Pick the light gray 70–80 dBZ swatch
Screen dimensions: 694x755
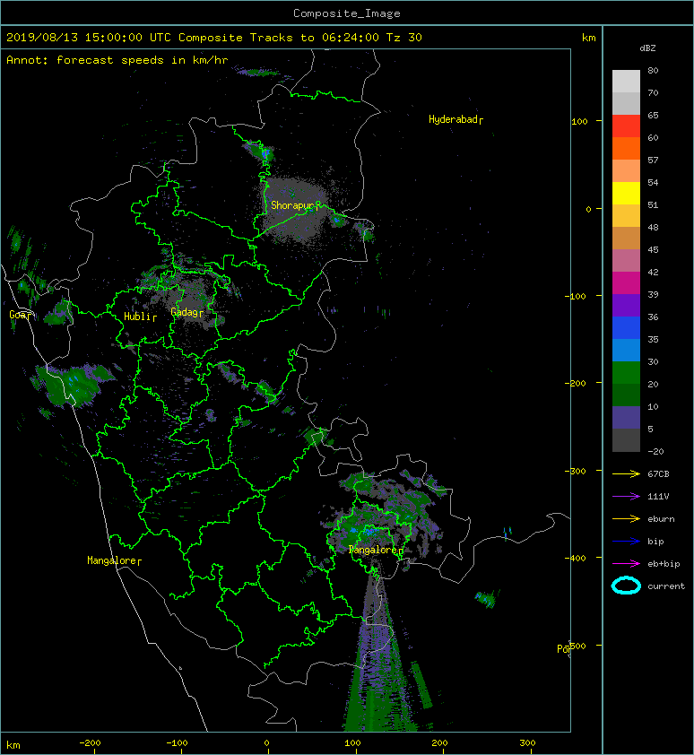point(626,82)
